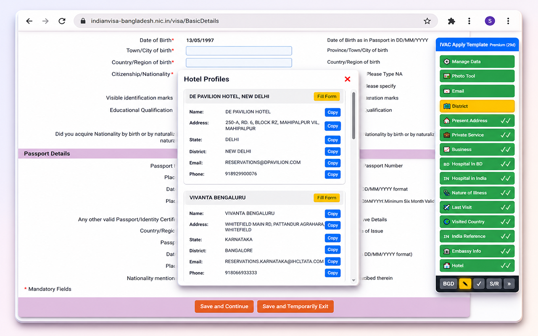Copy Whitefield Main Rd address

point(332,225)
